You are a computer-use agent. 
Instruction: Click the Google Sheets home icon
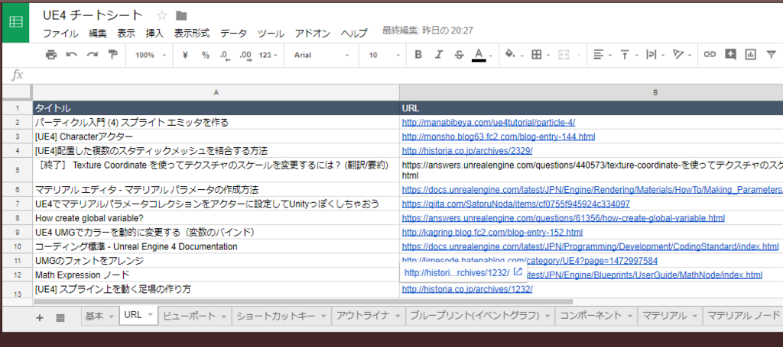pyautogui.click(x=15, y=22)
